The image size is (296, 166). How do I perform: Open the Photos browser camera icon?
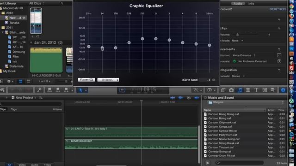231,90
